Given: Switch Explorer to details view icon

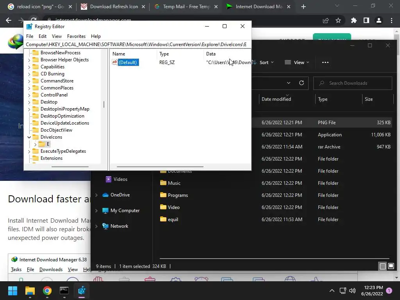Looking at the screenshot, I should point(382,266).
